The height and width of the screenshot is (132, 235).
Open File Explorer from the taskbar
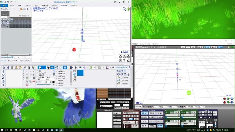(x=11, y=130)
